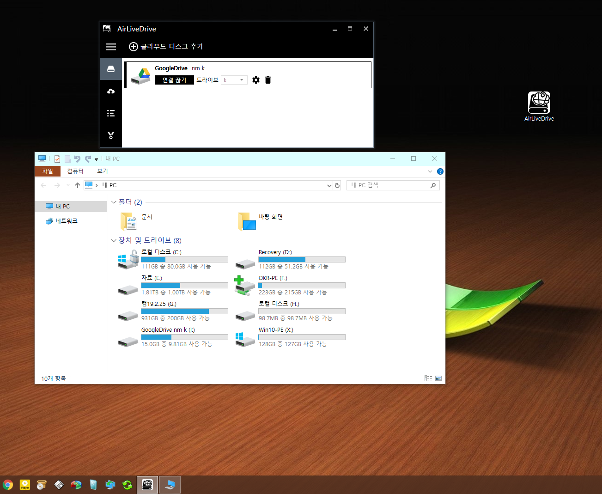Select the disks tab in AirLiveDrive sidebar
Screen dimensions: 602x494
point(111,69)
